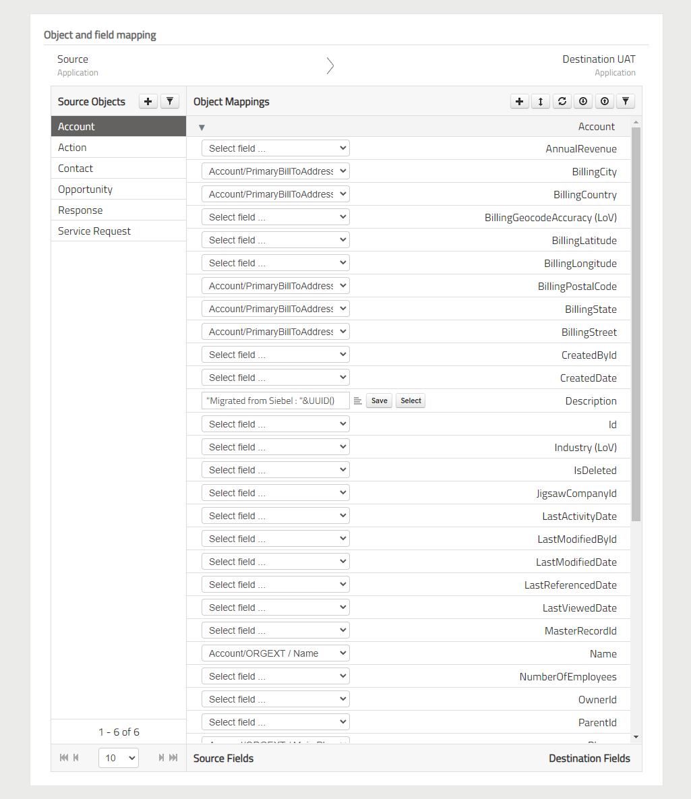Open source field dropdown for AnnualRevenue
Screen dimensions: 691x799
[x=275, y=148]
